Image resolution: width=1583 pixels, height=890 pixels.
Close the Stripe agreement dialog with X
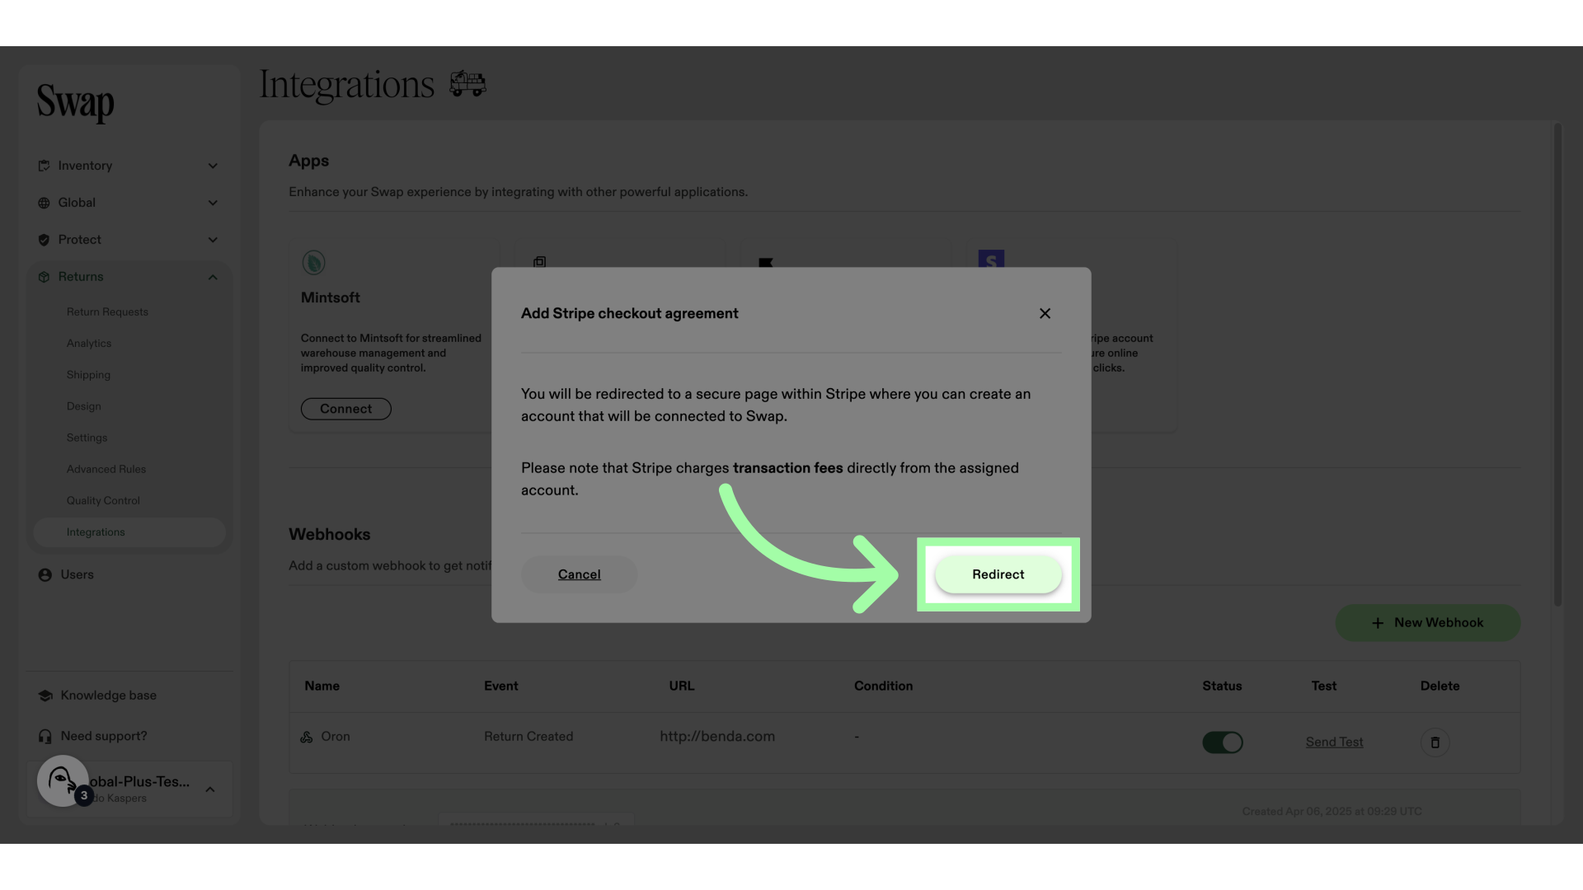pyautogui.click(x=1045, y=313)
